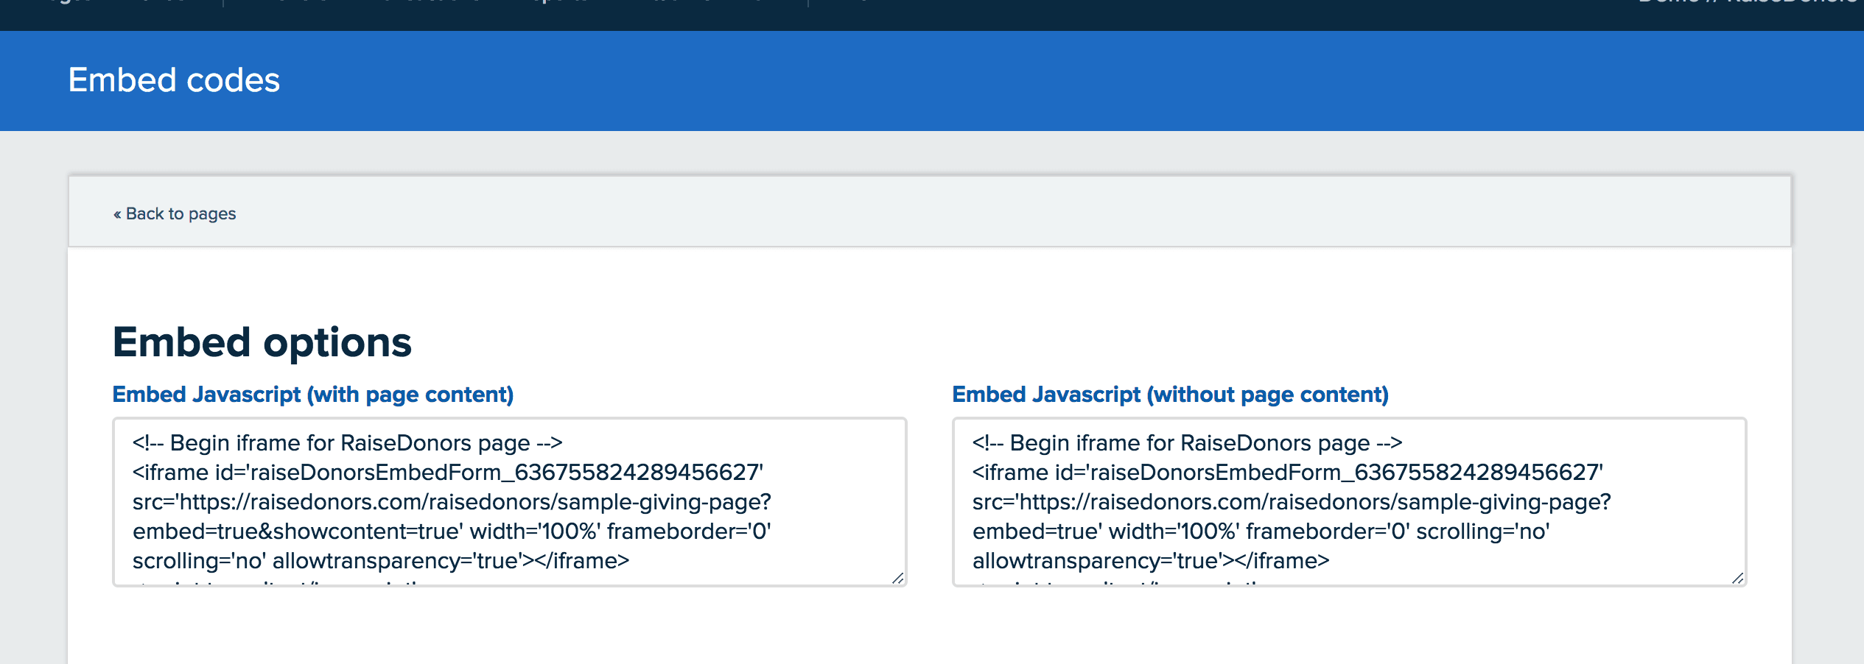Click the Begin iframe comment in left code box
This screenshot has height=664, width=1864.
pos(347,443)
